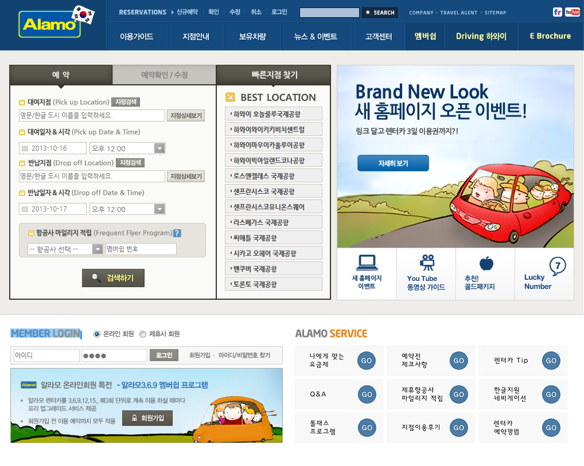This screenshot has width=584, height=466.
Task: Open 고객센터 main menu
Action: tap(379, 37)
